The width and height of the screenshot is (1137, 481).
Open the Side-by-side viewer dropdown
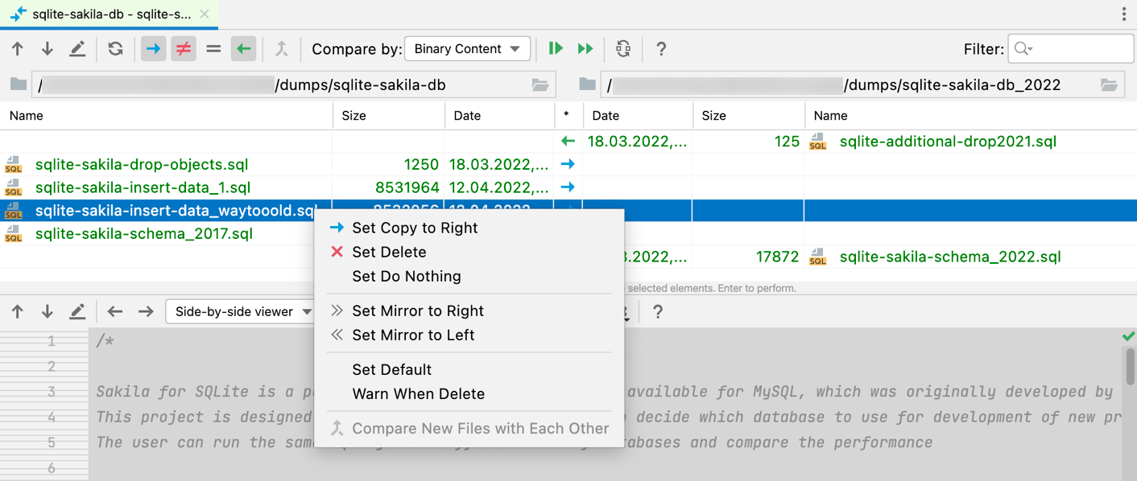(240, 311)
